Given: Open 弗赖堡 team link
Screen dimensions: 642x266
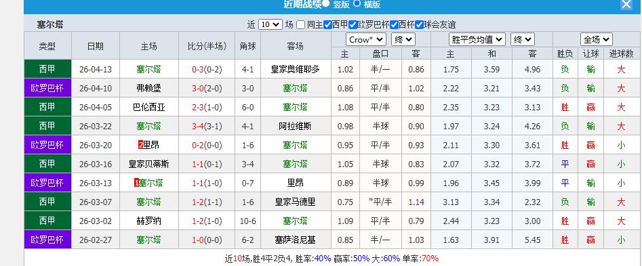Looking at the screenshot, I should 148,88.
